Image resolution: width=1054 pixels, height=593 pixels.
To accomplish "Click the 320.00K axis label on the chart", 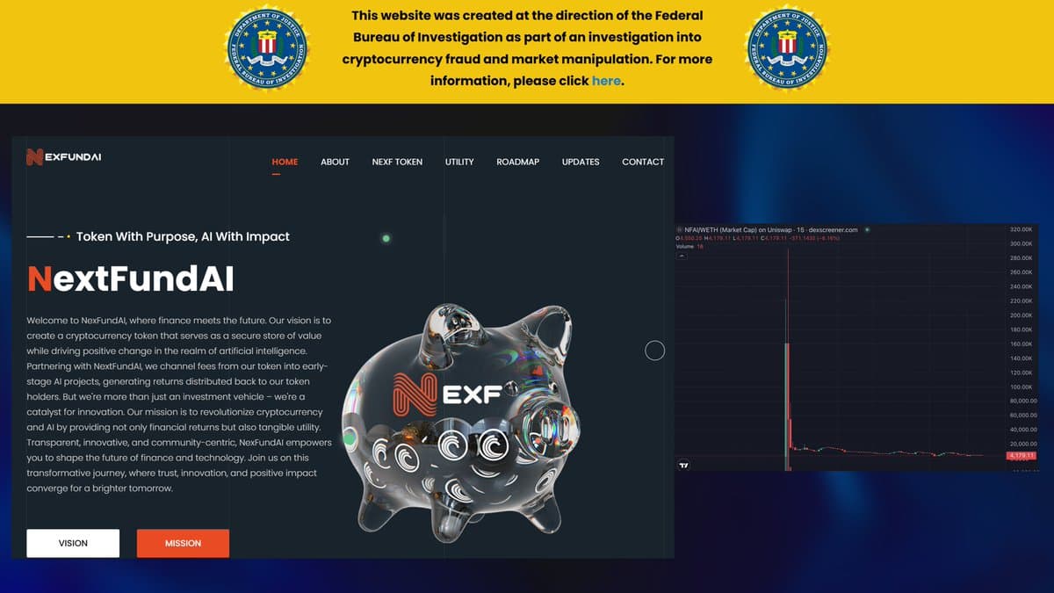I will 1021,228.
